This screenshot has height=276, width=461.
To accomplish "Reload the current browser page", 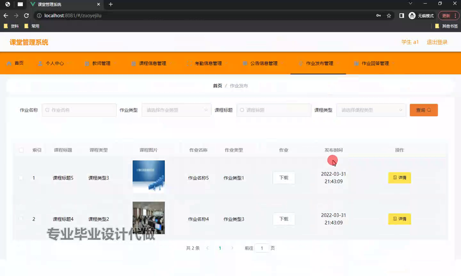I will click(26, 15).
